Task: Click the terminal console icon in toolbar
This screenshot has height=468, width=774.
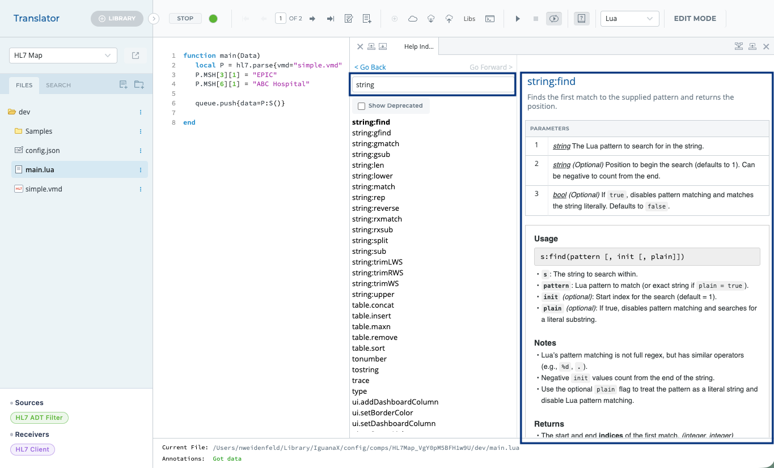Action: [490, 19]
